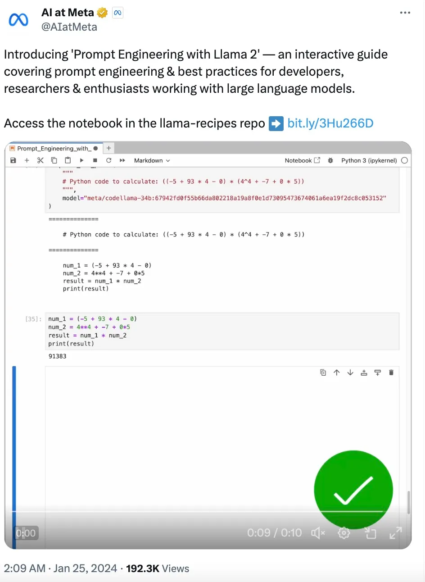Viewport: 425px width, 582px height.
Task: Open the @AIatMeta profile handle
Action: pyautogui.click(x=69, y=27)
